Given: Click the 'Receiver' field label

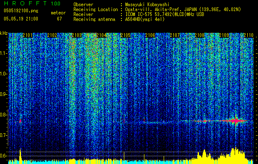Looking at the screenshot, I should [x=83, y=14].
